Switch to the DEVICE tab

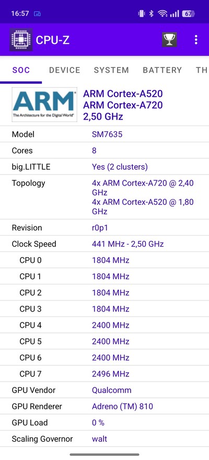point(64,70)
